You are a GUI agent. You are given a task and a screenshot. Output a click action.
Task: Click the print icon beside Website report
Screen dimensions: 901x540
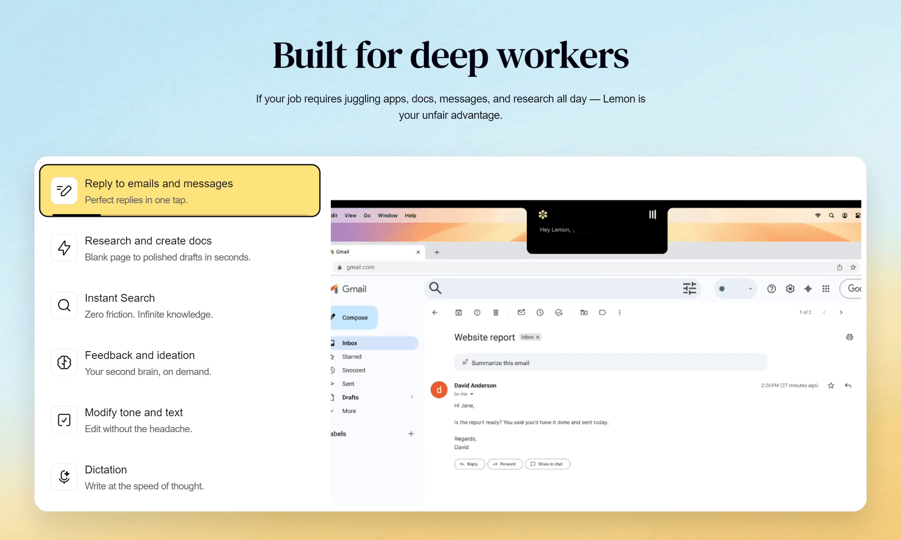849,337
